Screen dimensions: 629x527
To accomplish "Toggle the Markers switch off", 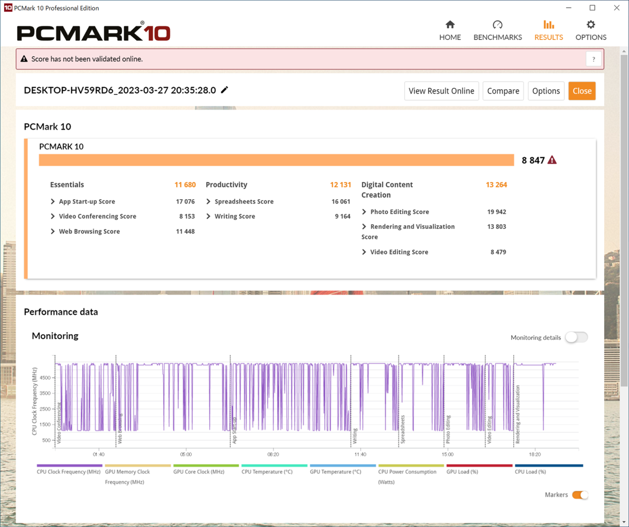I will (580, 495).
